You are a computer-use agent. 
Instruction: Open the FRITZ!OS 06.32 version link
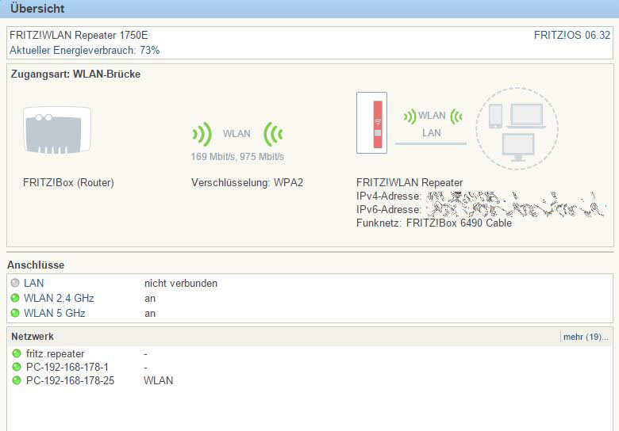[571, 36]
